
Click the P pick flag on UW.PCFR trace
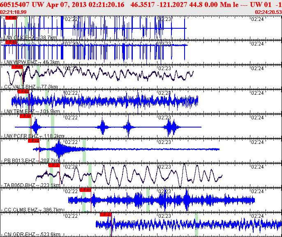tap(25, 116)
